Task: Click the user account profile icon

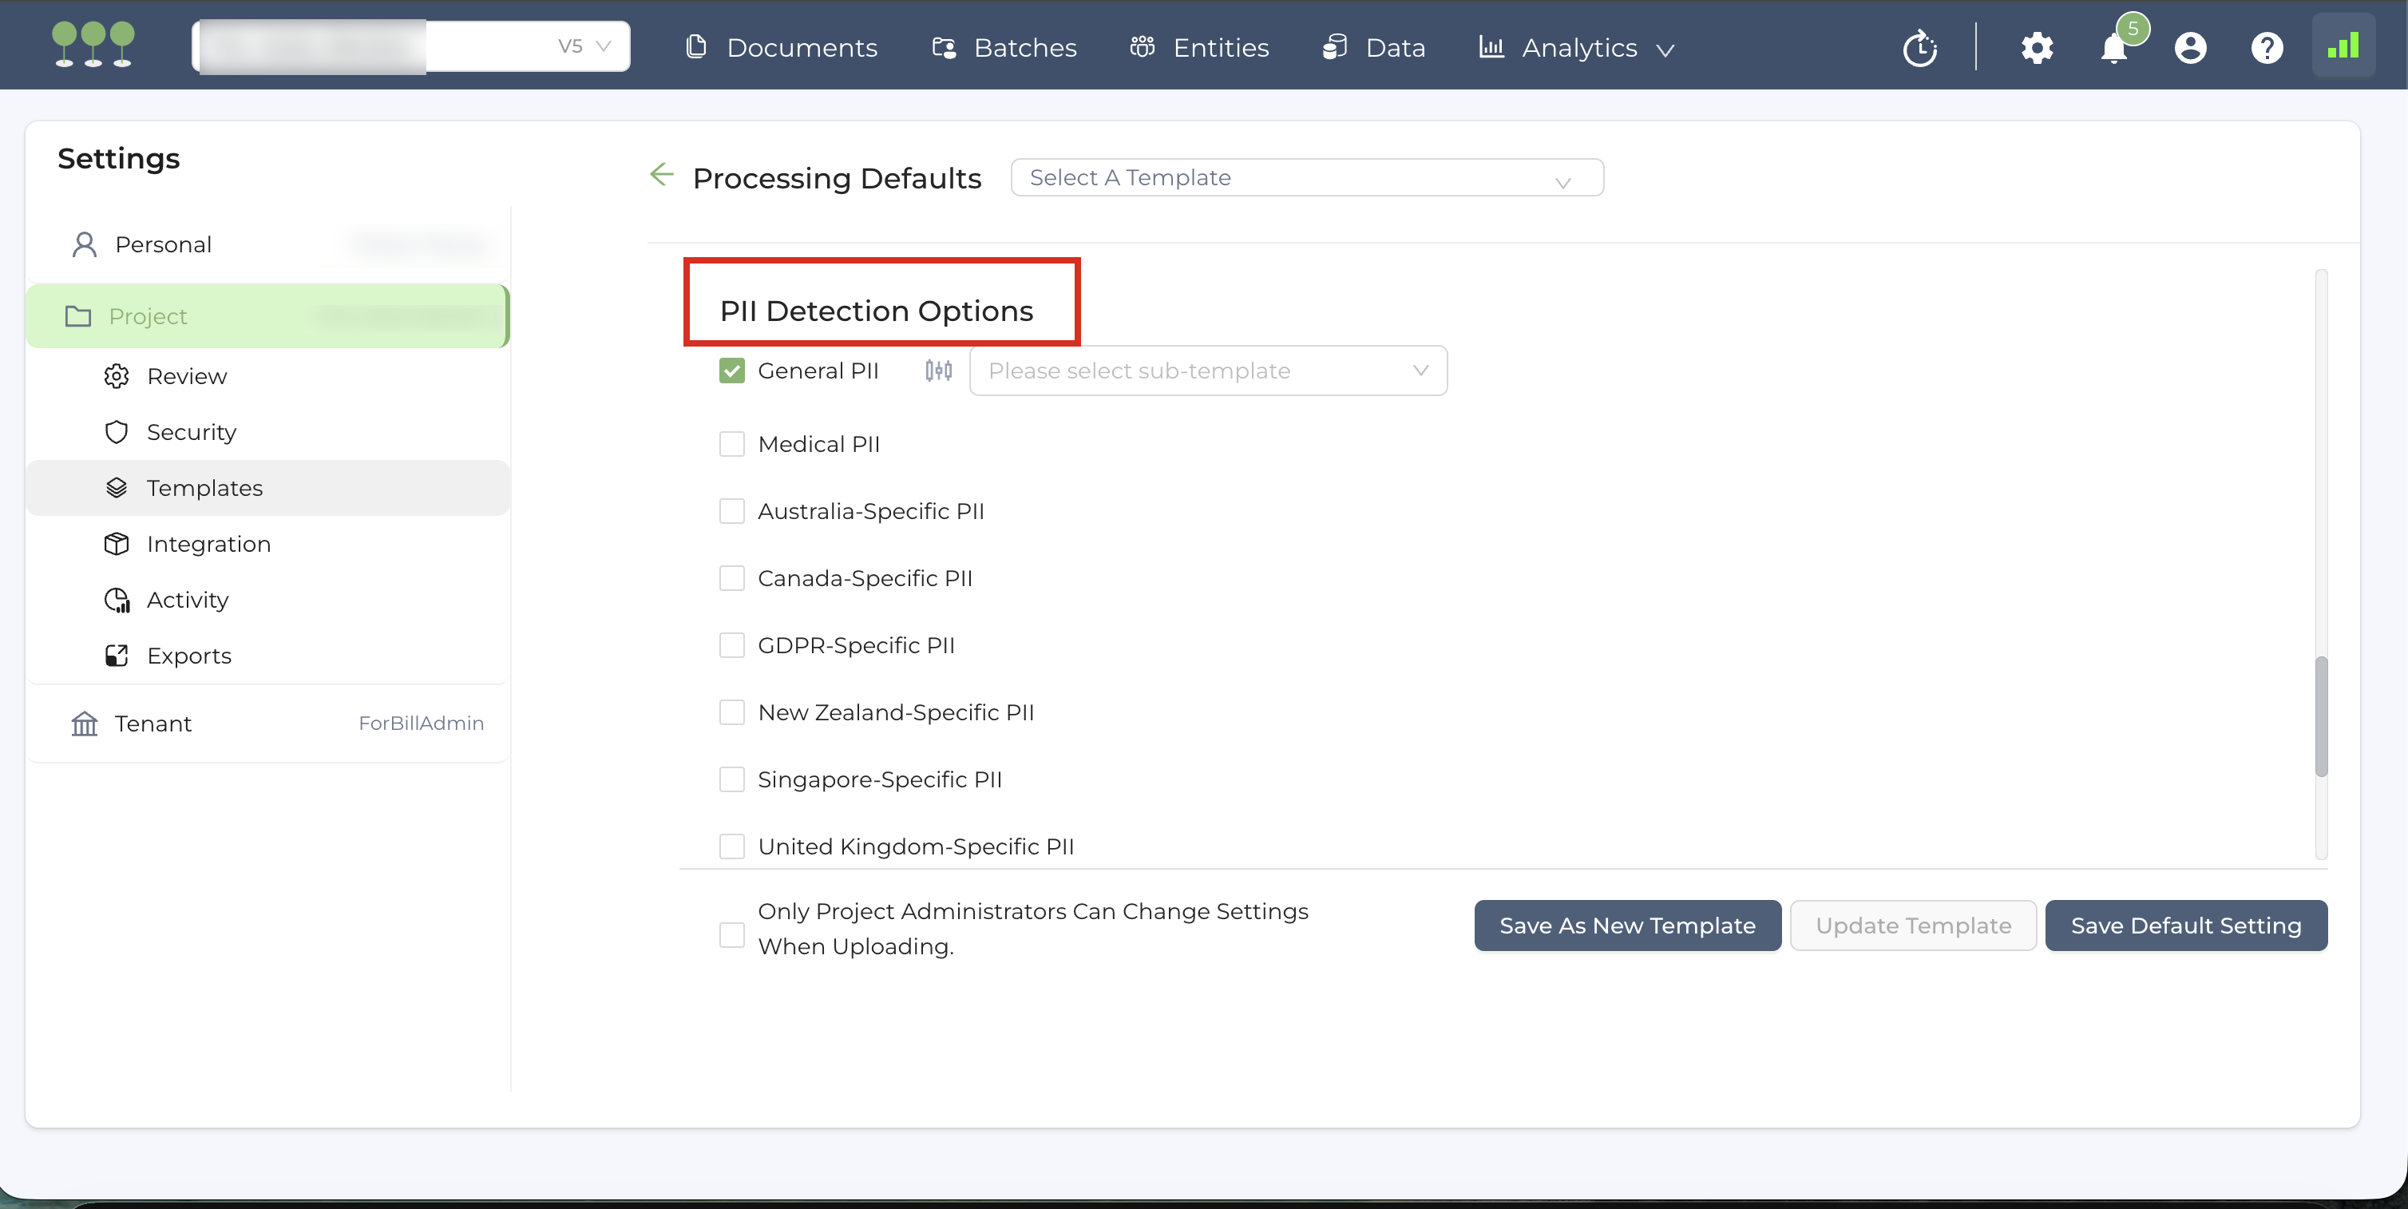Action: tap(2190, 48)
